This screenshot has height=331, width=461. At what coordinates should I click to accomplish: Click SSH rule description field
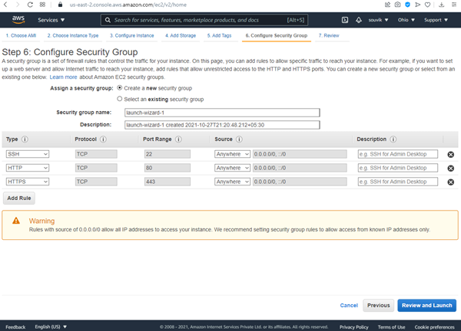click(398, 154)
